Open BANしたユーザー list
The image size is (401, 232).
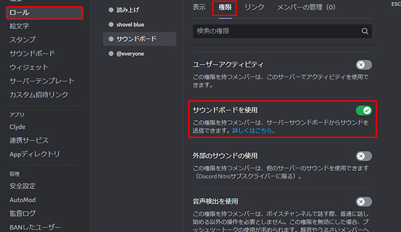pyautogui.click(x=35, y=227)
